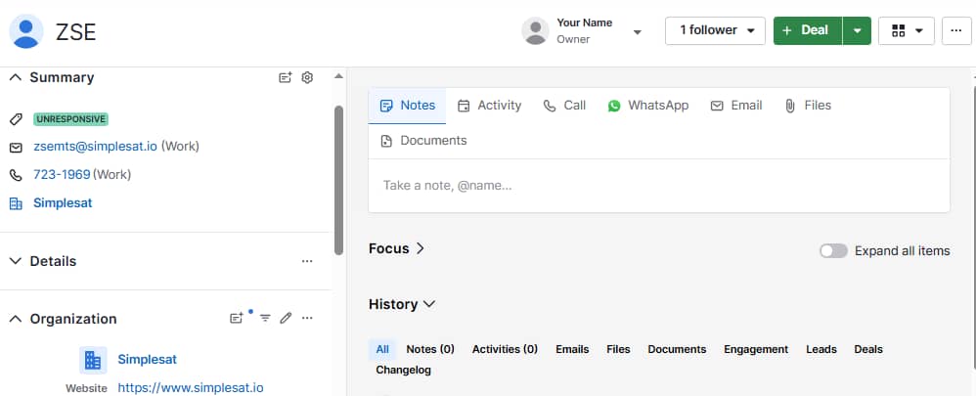Click the phone icon in Summary
The image size is (976, 396).
tap(16, 175)
